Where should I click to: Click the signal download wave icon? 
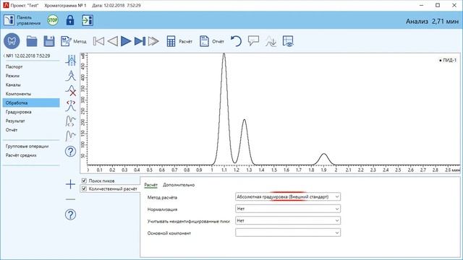point(271,41)
